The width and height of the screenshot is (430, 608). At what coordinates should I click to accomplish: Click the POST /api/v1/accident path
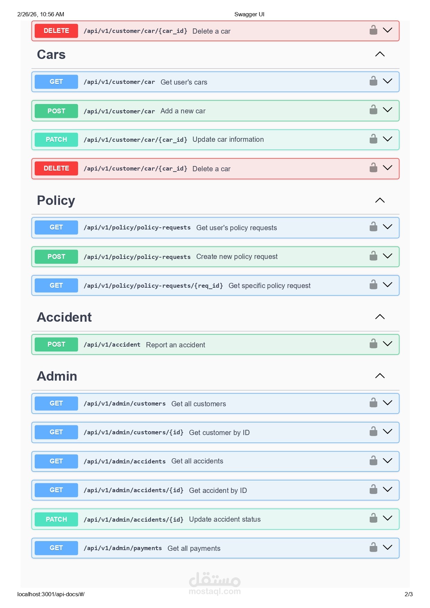[x=112, y=345]
